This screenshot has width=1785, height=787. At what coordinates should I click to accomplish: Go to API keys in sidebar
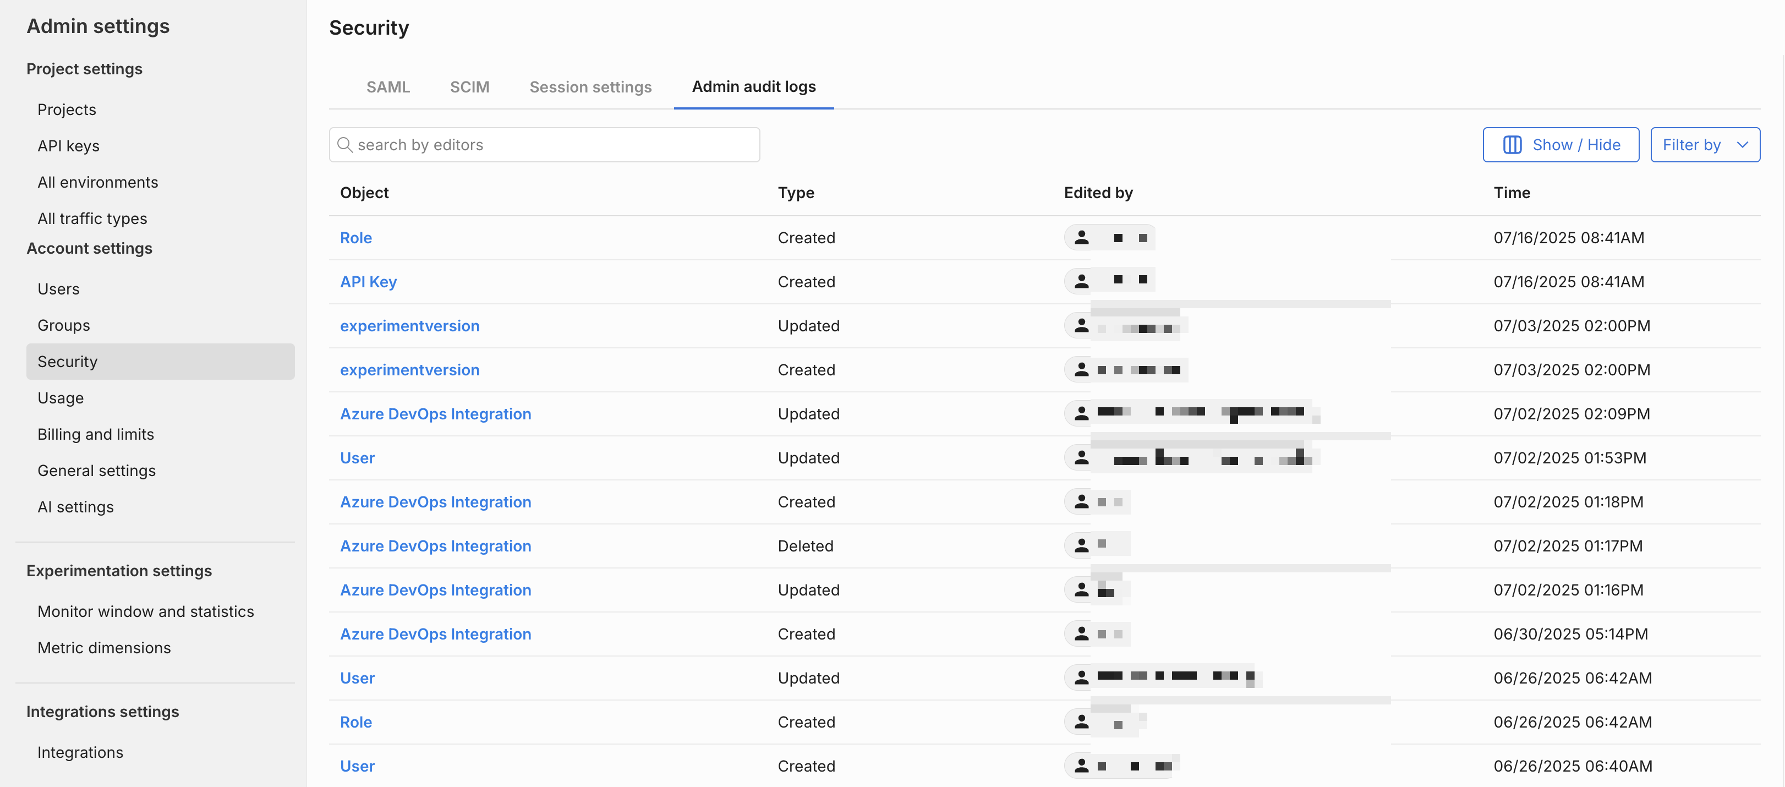69,146
